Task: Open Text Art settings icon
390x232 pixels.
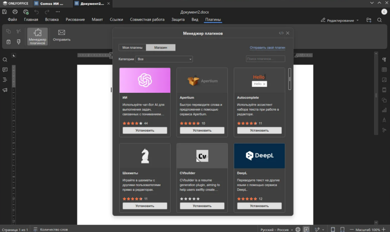Action: (x=384, y=120)
